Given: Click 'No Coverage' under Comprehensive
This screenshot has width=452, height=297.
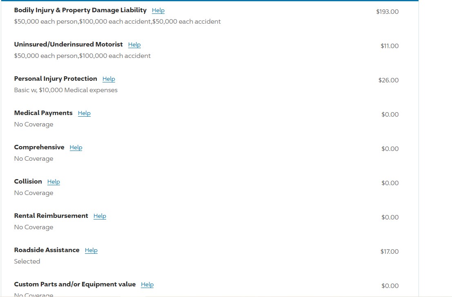Looking at the screenshot, I should click(x=34, y=159).
